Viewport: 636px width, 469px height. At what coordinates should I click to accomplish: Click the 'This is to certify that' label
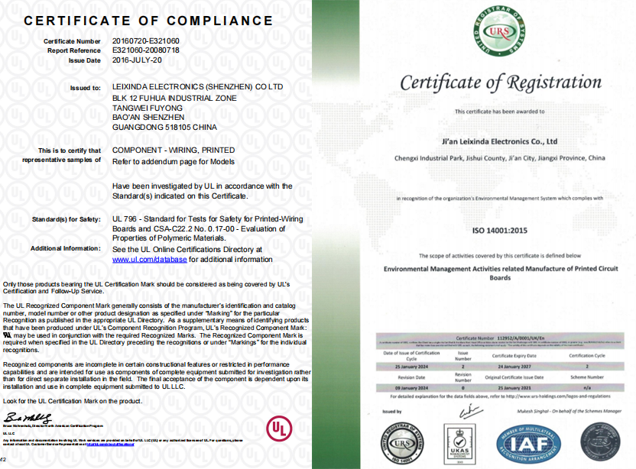click(x=70, y=150)
